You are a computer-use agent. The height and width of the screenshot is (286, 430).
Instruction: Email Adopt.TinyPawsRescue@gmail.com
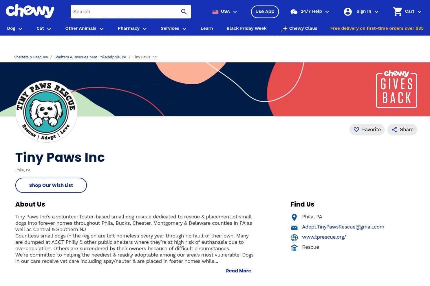coord(343,227)
